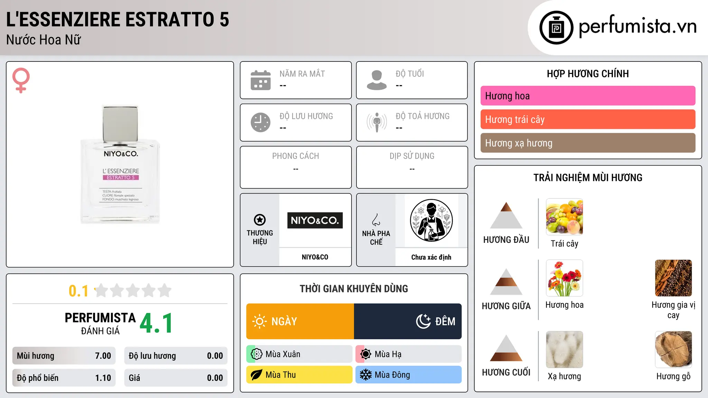Click the sun icon for Mùa Hạ

click(x=366, y=354)
